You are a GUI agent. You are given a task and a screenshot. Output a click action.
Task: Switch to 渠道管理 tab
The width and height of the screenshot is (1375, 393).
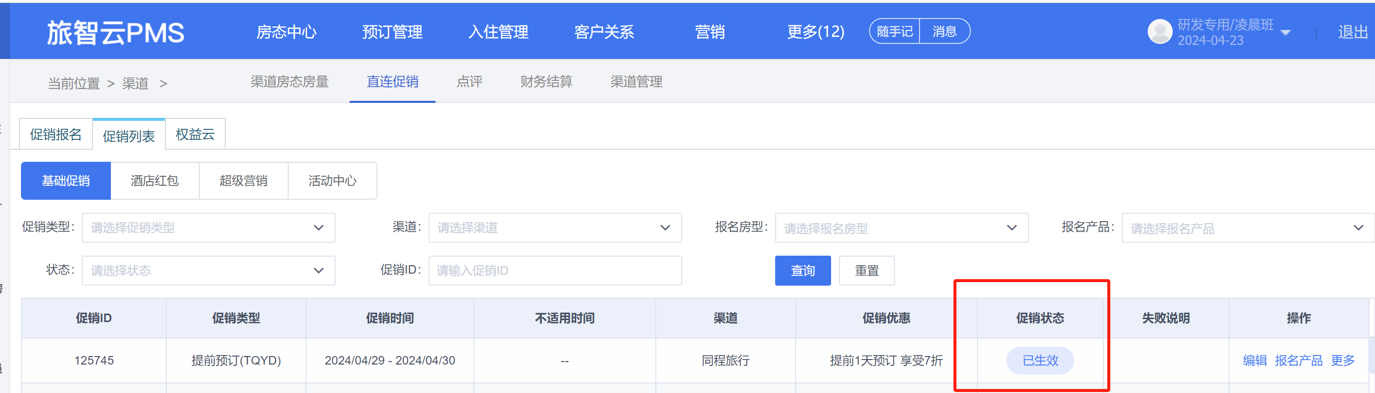pos(636,82)
